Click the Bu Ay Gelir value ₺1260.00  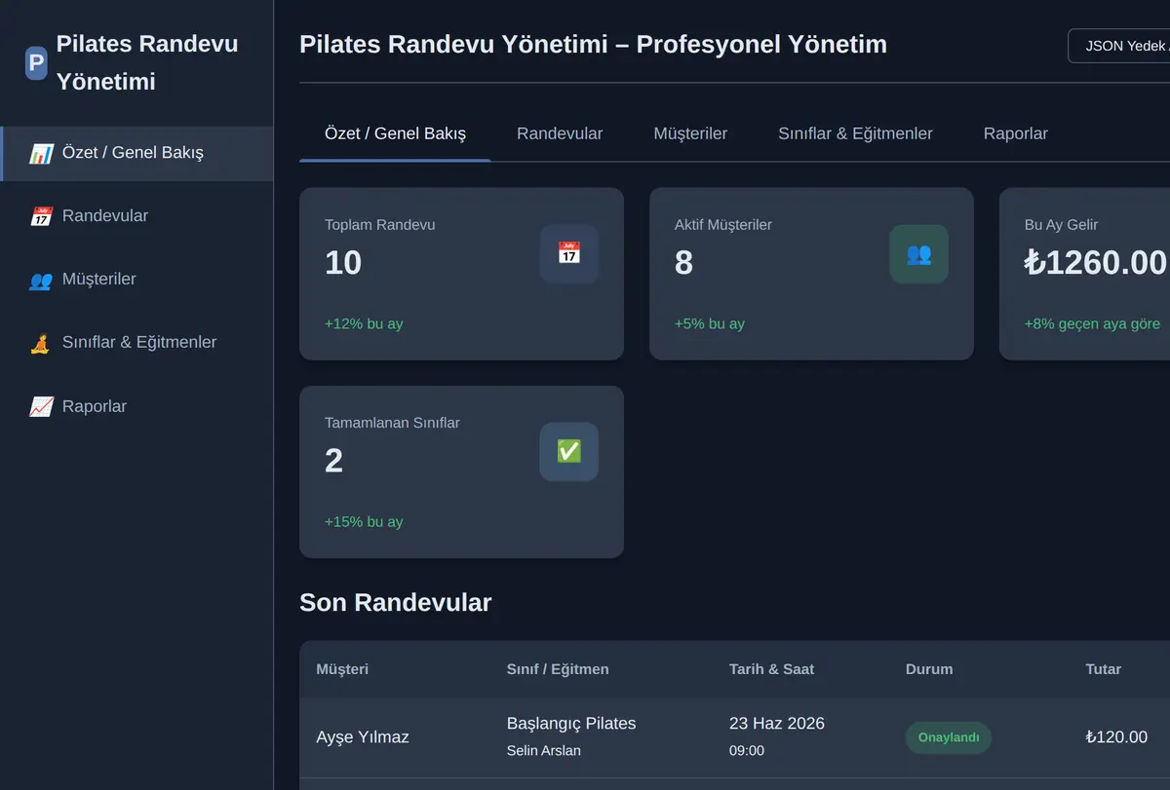coord(1096,263)
